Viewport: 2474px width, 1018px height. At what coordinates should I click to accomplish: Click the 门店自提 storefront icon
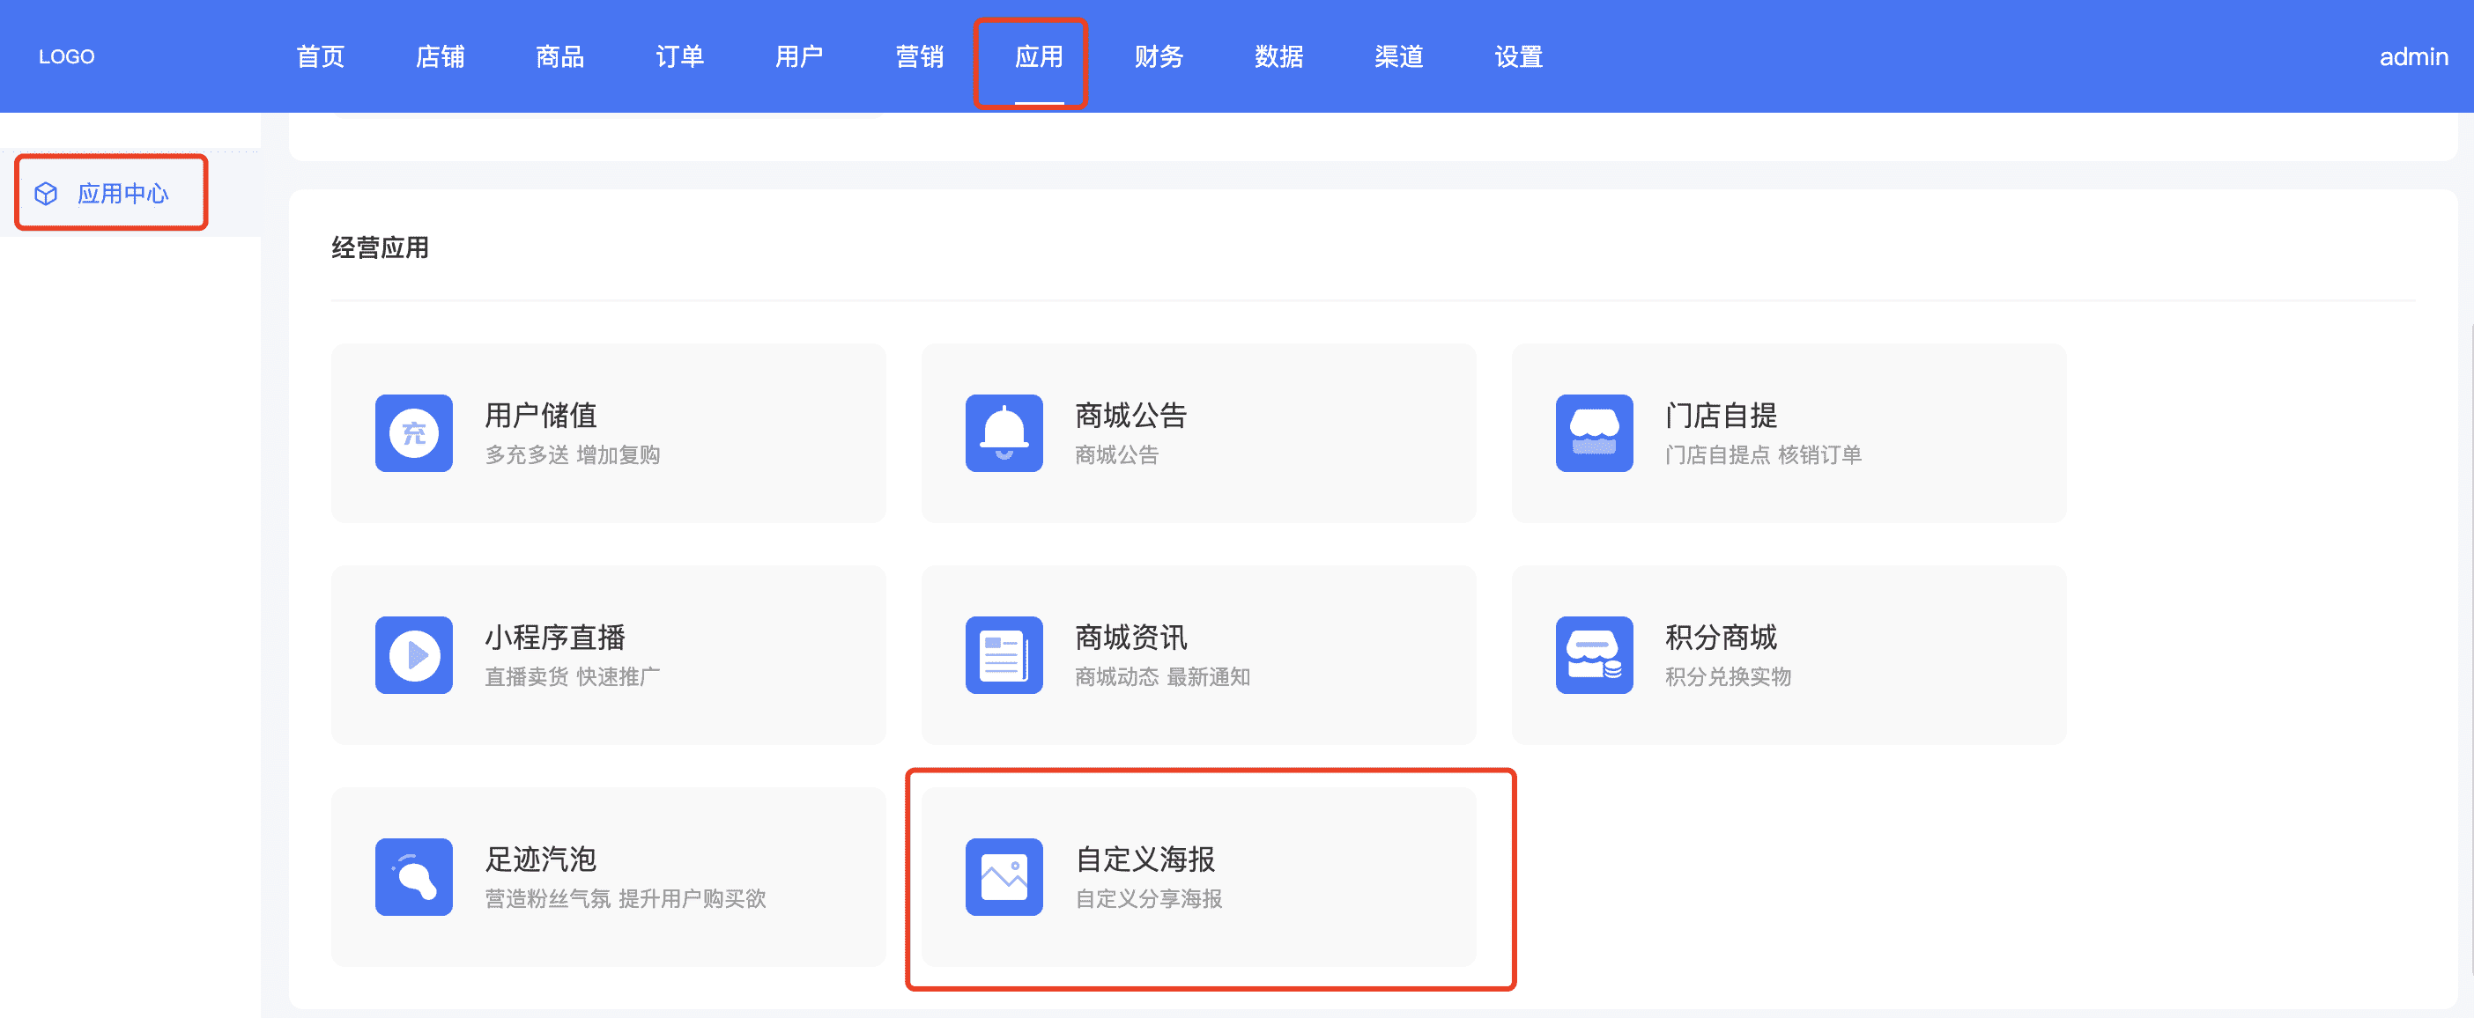point(1595,433)
